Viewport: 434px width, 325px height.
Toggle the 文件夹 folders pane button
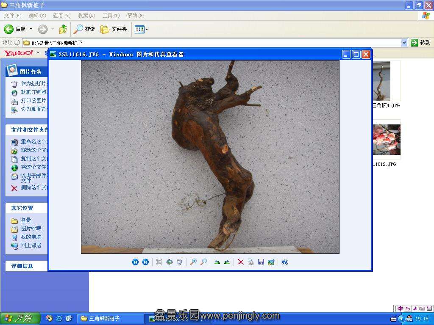click(x=114, y=29)
